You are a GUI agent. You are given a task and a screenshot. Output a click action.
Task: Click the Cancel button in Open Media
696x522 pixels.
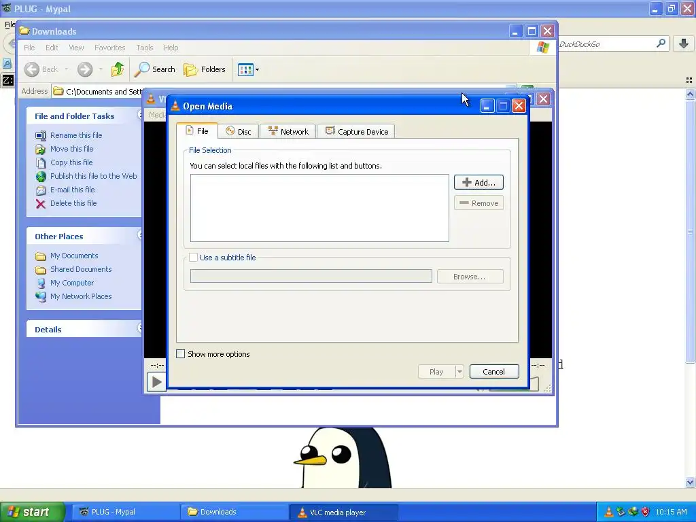(x=493, y=372)
